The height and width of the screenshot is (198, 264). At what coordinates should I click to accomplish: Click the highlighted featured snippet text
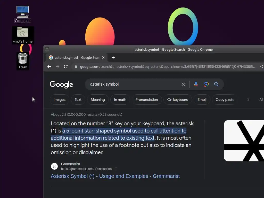point(119,134)
